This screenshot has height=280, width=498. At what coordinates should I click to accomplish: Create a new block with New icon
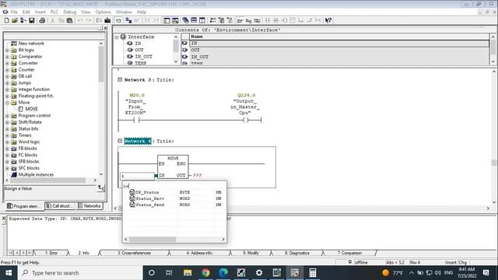click(6, 20)
